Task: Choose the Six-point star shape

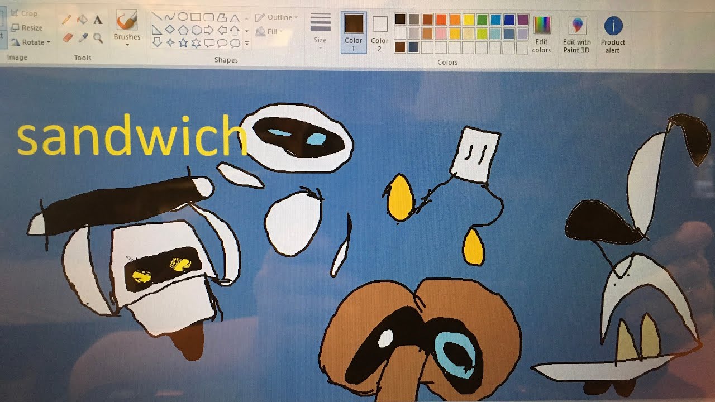Action: [x=196, y=42]
